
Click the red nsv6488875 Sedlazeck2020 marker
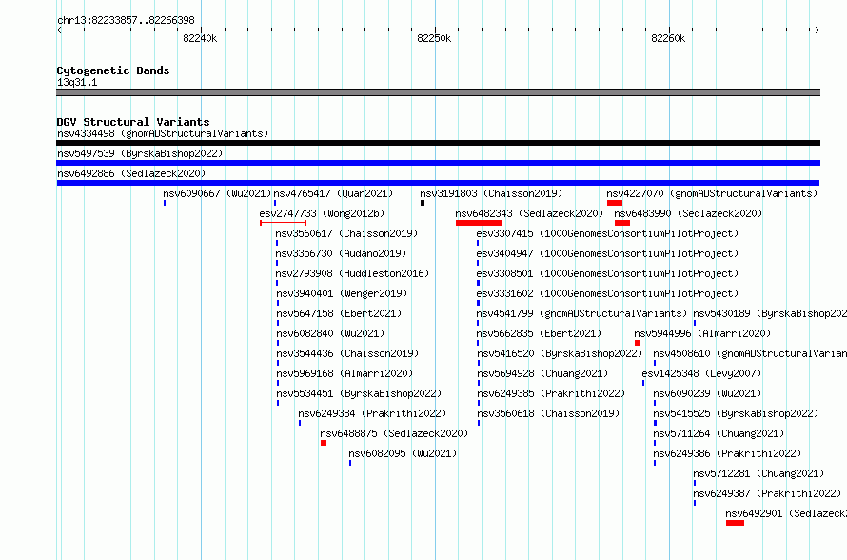(324, 443)
